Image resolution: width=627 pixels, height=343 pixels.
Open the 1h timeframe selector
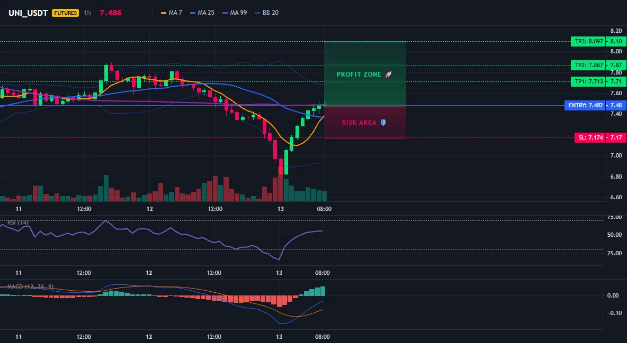[x=87, y=13]
